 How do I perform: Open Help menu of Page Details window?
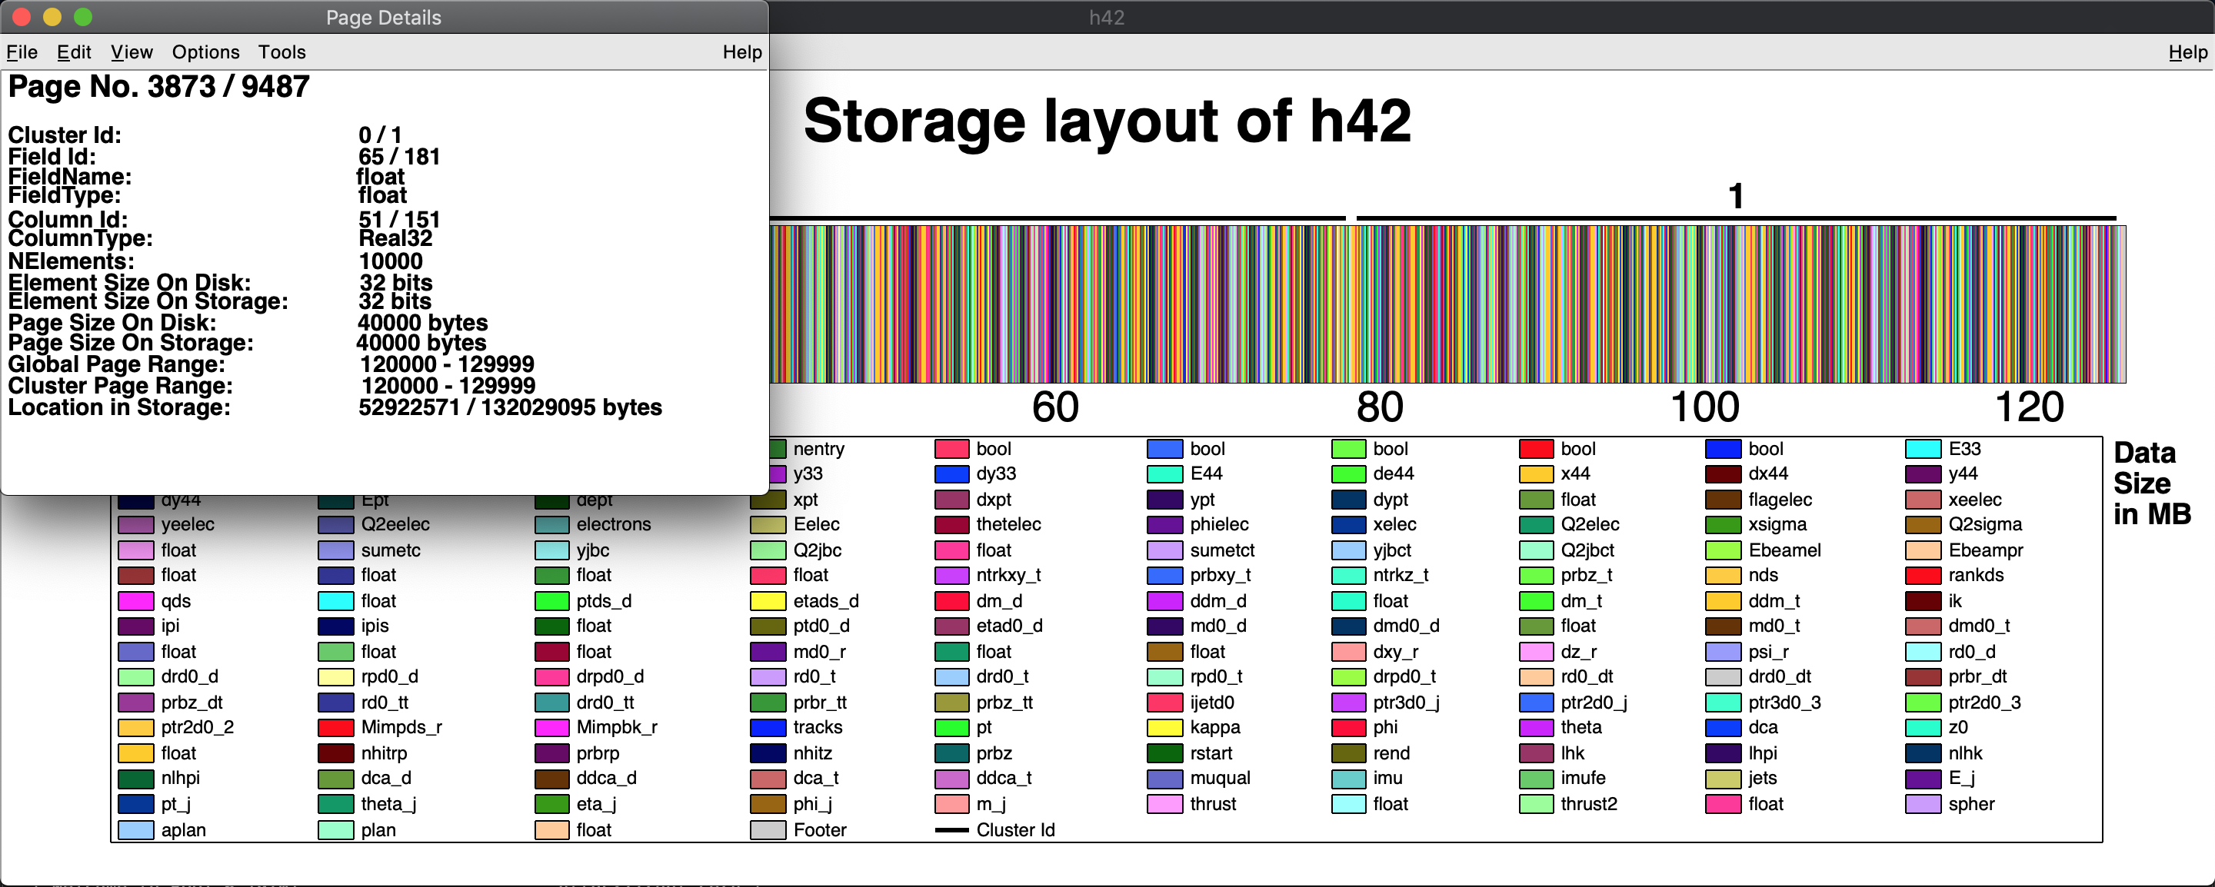pyautogui.click(x=742, y=52)
